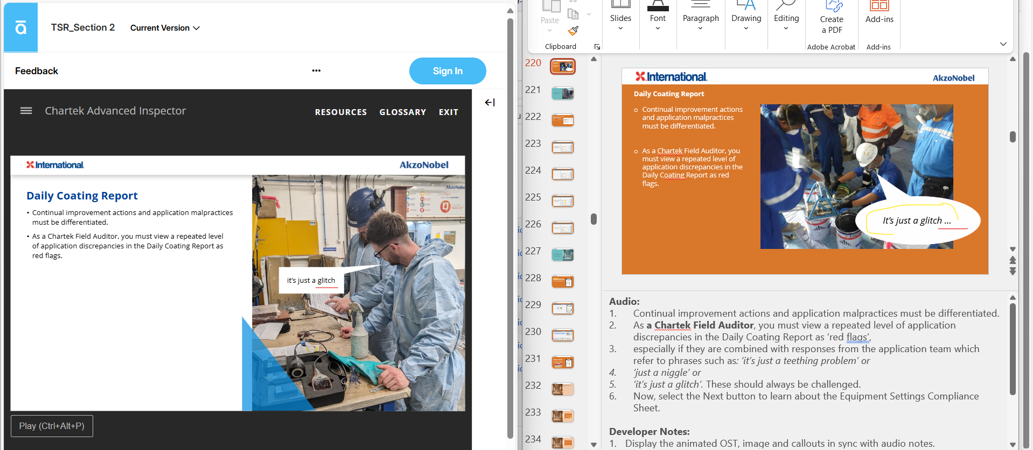Open the Clipboard dialog launcher

597,47
